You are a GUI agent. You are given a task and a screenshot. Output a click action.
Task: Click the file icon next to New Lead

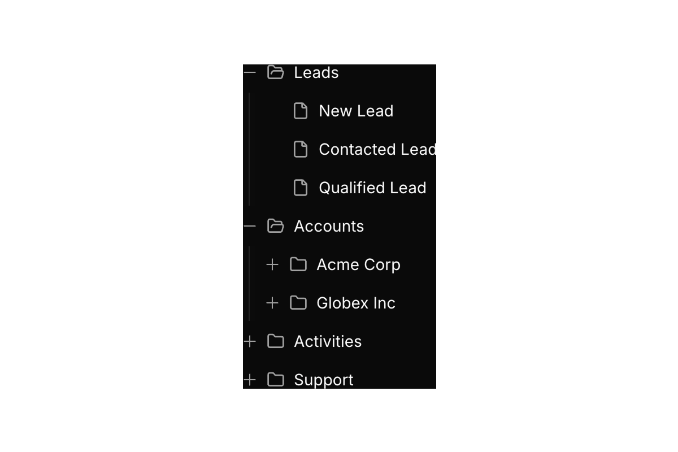301,111
